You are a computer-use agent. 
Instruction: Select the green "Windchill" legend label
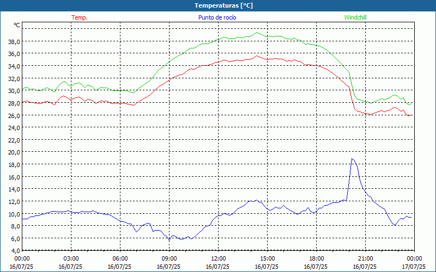pos(355,17)
